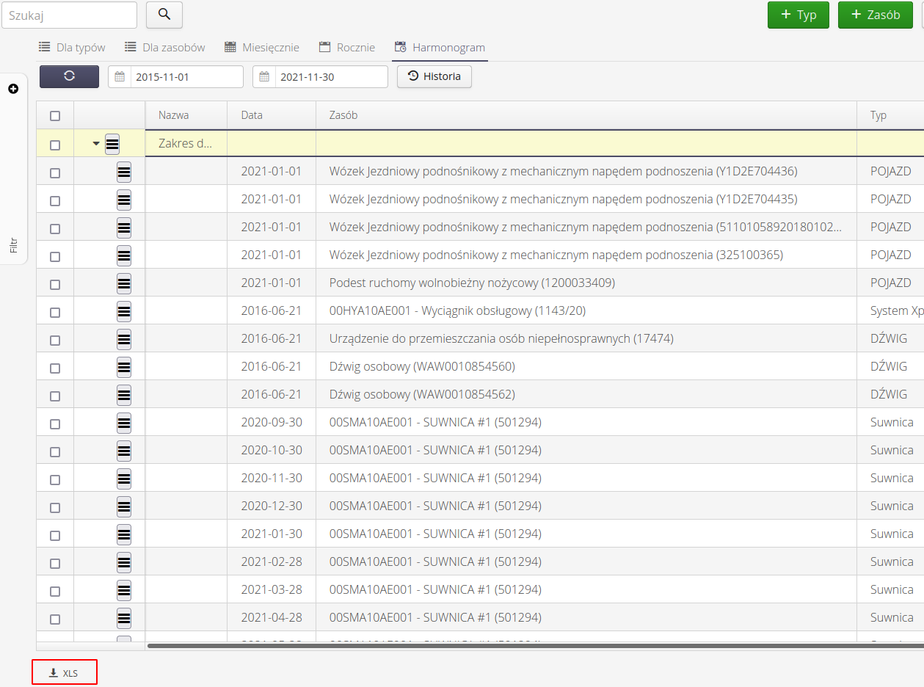
Task: Click the plus icon above Filtr panel
Action: [x=13, y=89]
